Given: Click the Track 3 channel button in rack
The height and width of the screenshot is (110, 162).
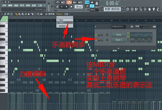Looking at the screenshot, I should point(119,40).
